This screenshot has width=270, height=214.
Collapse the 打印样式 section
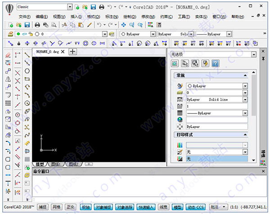click(x=245, y=135)
